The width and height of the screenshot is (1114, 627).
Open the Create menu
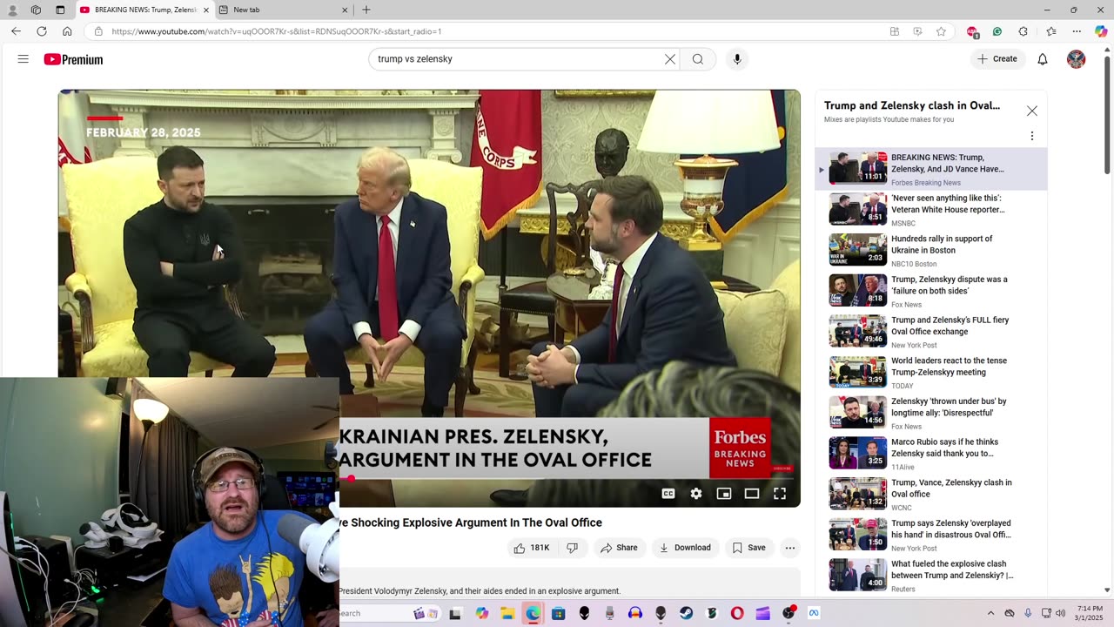pos(997,59)
